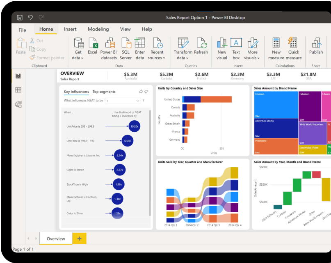The image size is (331, 263).
Task: Insert a New visual
Action: click(x=221, y=49)
